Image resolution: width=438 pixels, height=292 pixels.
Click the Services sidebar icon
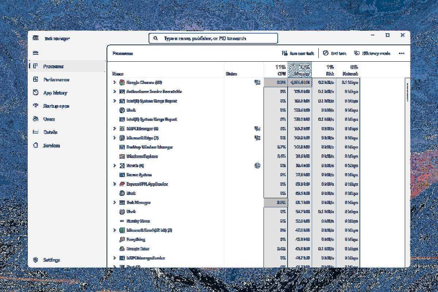(35, 145)
